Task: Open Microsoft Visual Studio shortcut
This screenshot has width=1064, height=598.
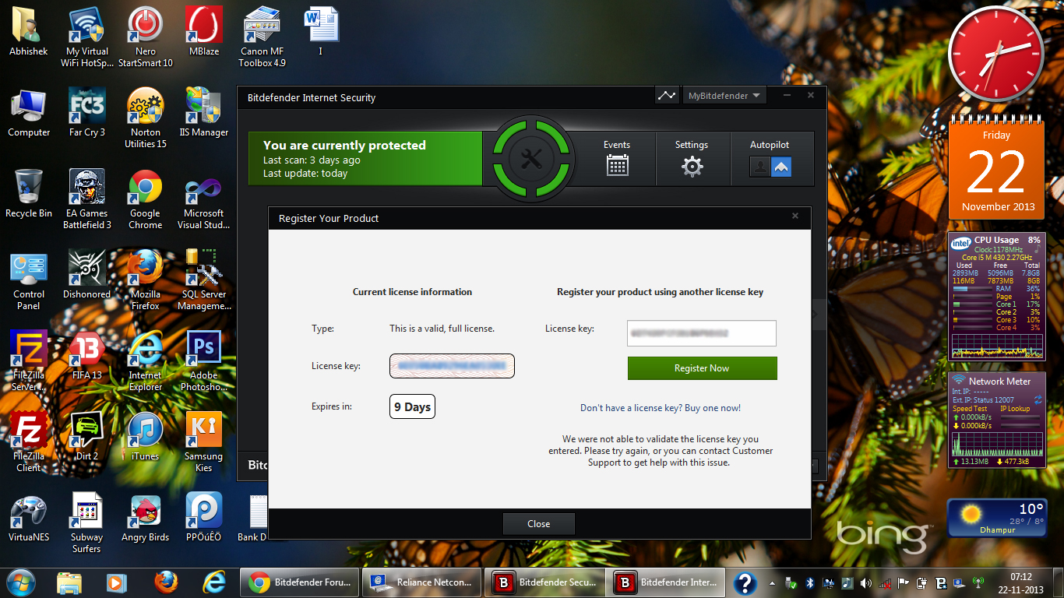Action: tap(204, 199)
